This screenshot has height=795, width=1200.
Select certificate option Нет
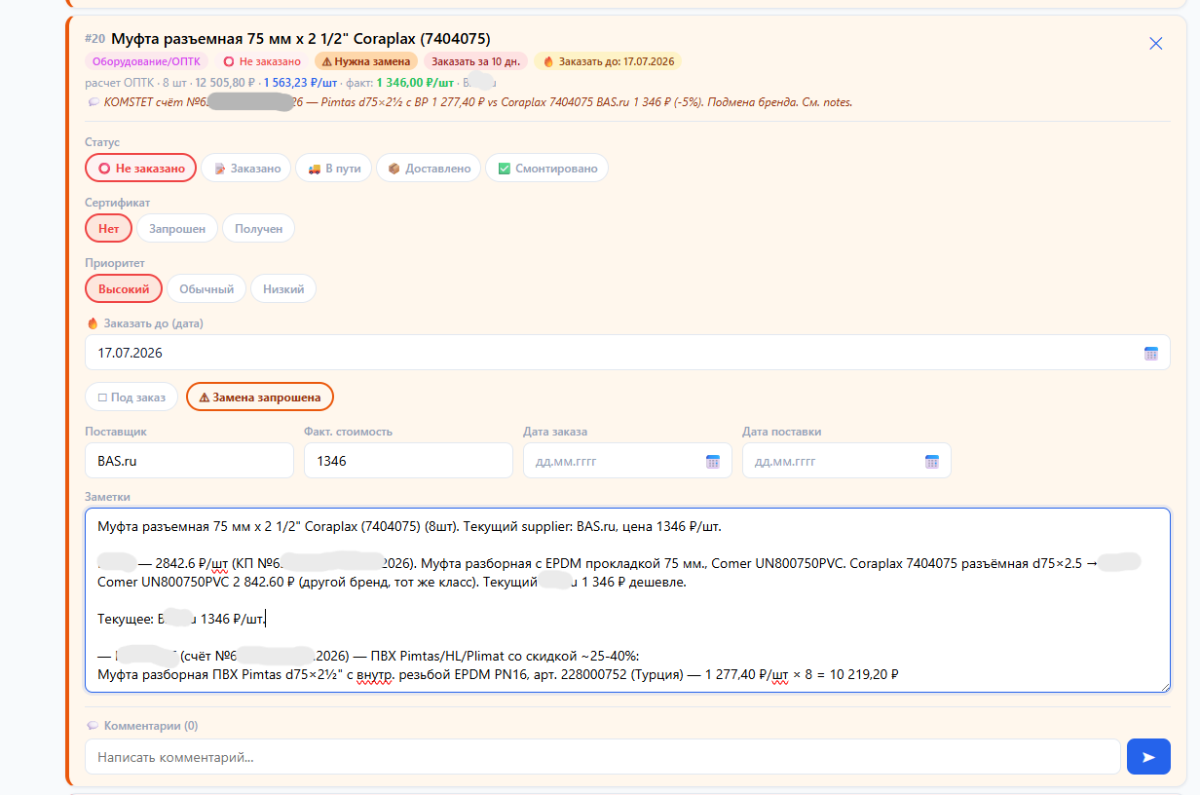click(x=108, y=229)
